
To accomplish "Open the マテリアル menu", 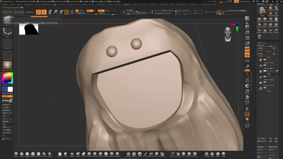I will click(101, 5).
